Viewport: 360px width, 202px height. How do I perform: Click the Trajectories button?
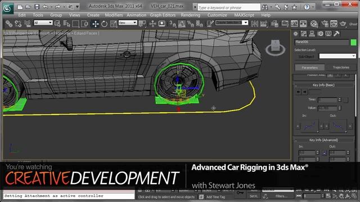pyautogui.click(x=341, y=67)
